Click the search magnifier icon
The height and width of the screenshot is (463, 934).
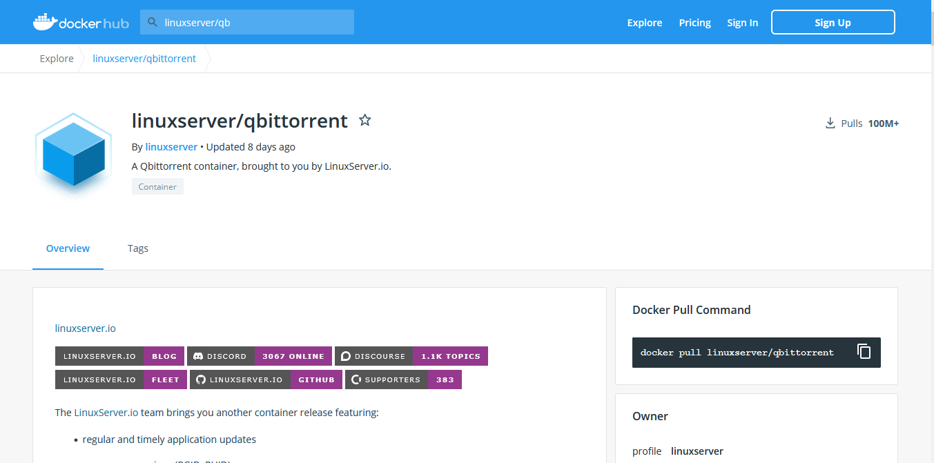click(x=153, y=22)
